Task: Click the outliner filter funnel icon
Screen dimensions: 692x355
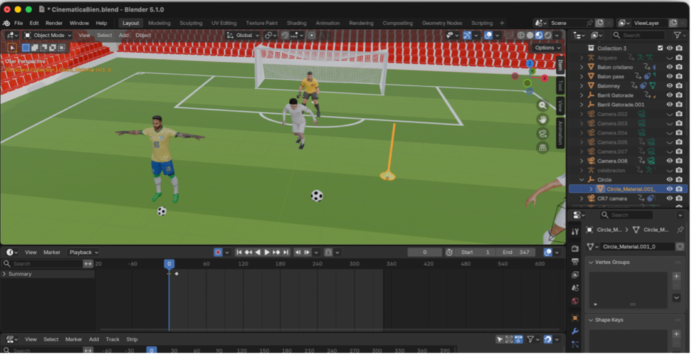Action: click(678, 35)
